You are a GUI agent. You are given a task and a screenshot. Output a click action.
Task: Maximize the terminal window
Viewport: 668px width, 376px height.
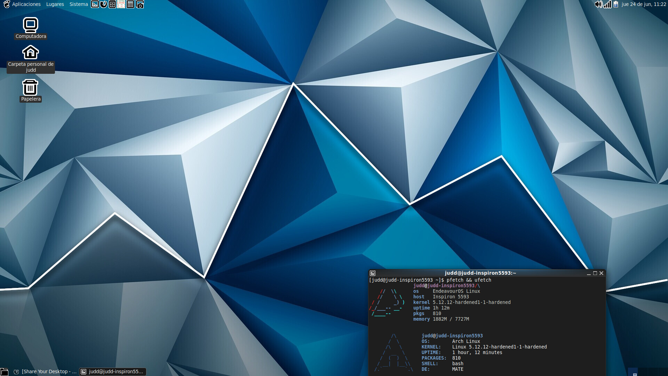pyautogui.click(x=595, y=273)
